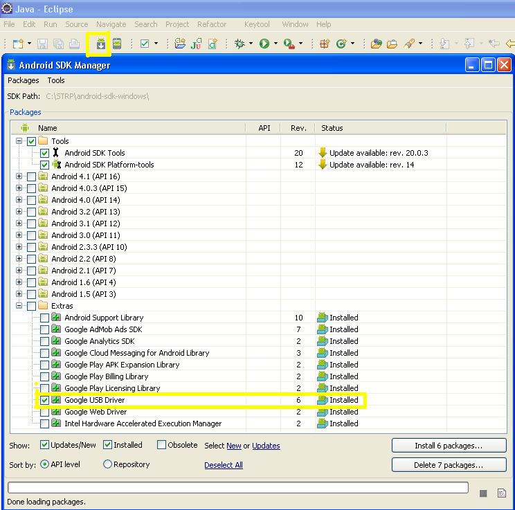The height and width of the screenshot is (510, 515).
Task: Click the Search flashlight toolbar icon
Action: (x=409, y=44)
